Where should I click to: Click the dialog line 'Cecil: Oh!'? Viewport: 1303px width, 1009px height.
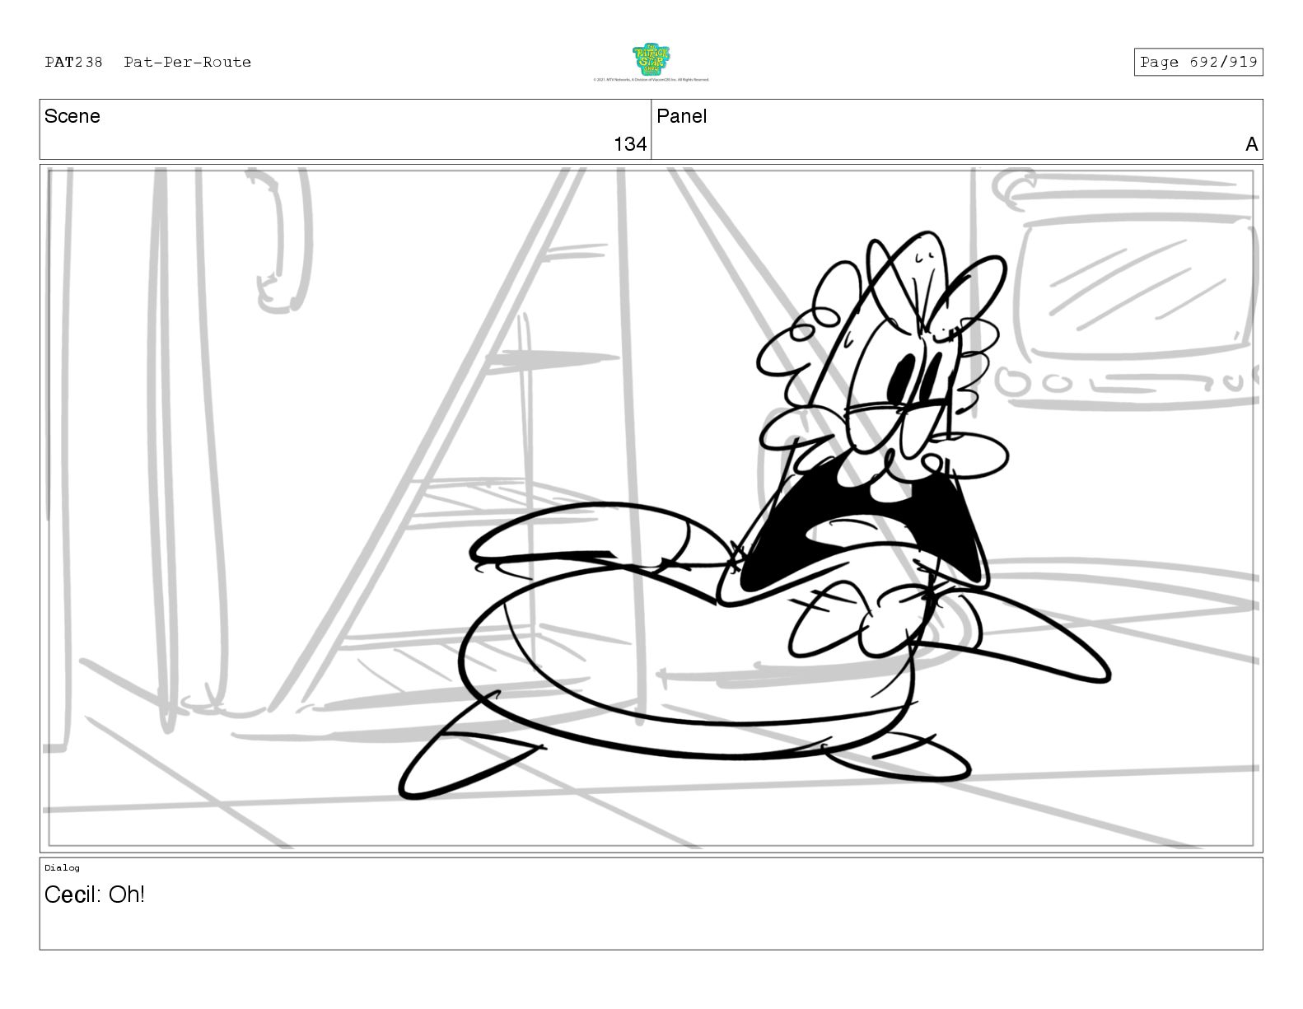[95, 895]
